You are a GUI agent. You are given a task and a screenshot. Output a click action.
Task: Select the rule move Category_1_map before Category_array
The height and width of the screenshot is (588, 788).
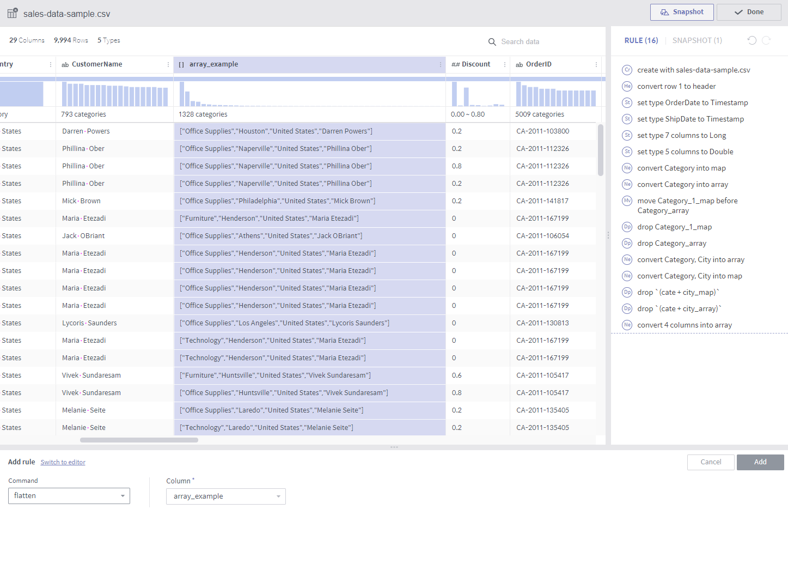pyautogui.click(x=688, y=205)
